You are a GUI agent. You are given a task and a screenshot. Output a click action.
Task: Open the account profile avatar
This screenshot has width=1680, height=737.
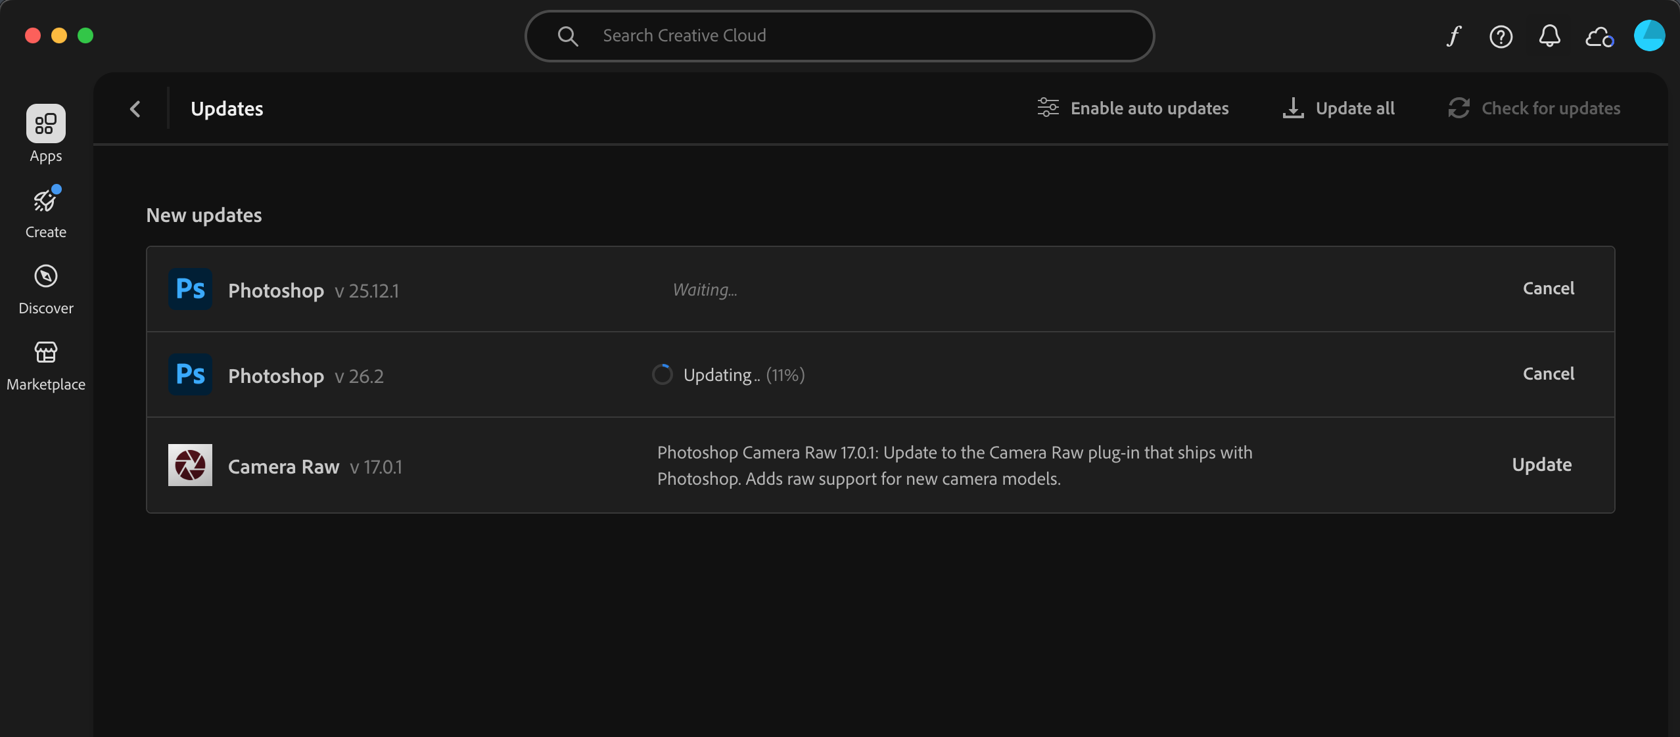tap(1649, 35)
